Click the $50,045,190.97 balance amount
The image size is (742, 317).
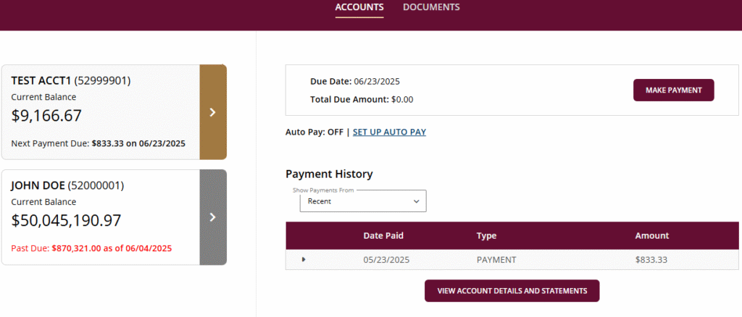coord(66,220)
